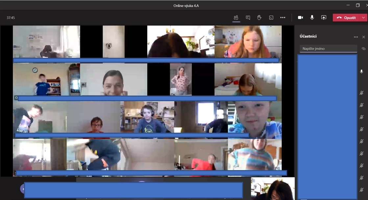
Task: Click the topmost muted microphone in participants list
Action: 361,93
